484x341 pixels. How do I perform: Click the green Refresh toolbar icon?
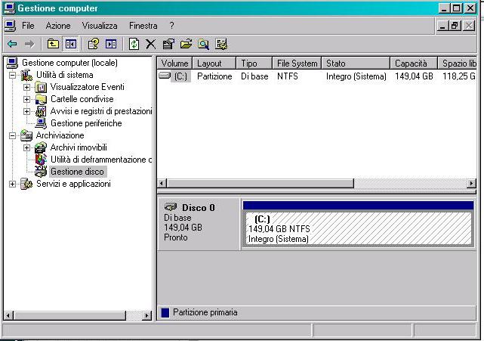(134, 44)
